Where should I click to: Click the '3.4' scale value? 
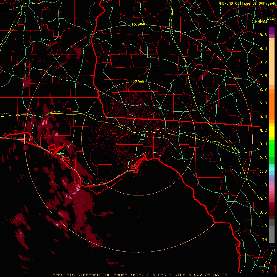click(263, 144)
